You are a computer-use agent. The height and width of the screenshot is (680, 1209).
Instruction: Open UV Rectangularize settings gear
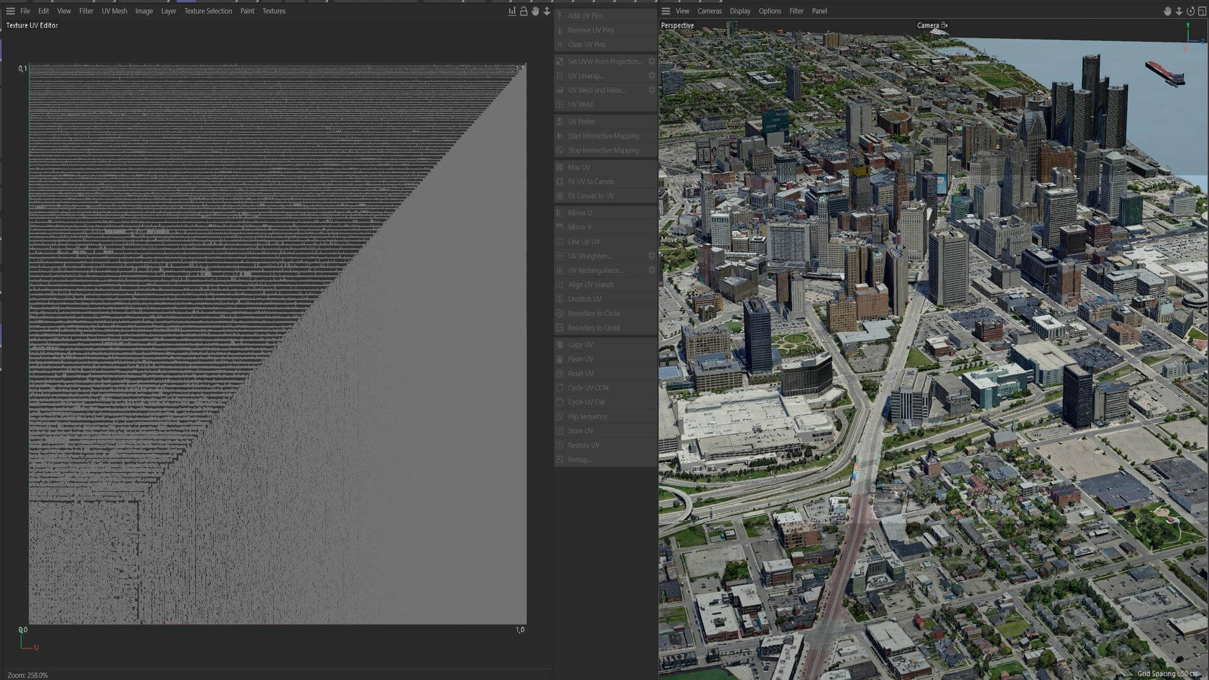click(x=652, y=271)
